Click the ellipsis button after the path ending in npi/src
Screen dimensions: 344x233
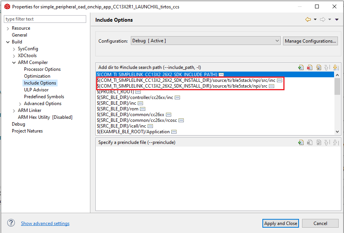coord(272,86)
